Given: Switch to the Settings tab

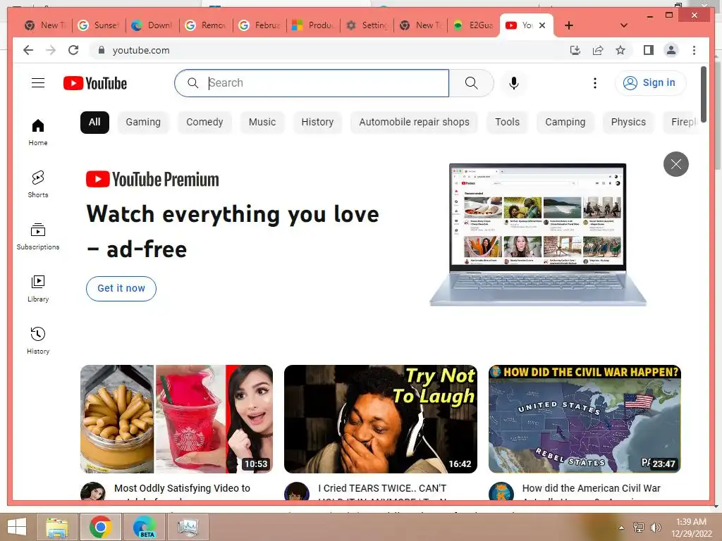Looking at the screenshot, I should 367,25.
